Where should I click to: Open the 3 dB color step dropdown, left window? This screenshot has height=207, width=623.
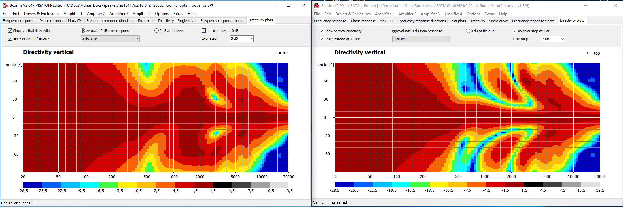(x=242, y=38)
